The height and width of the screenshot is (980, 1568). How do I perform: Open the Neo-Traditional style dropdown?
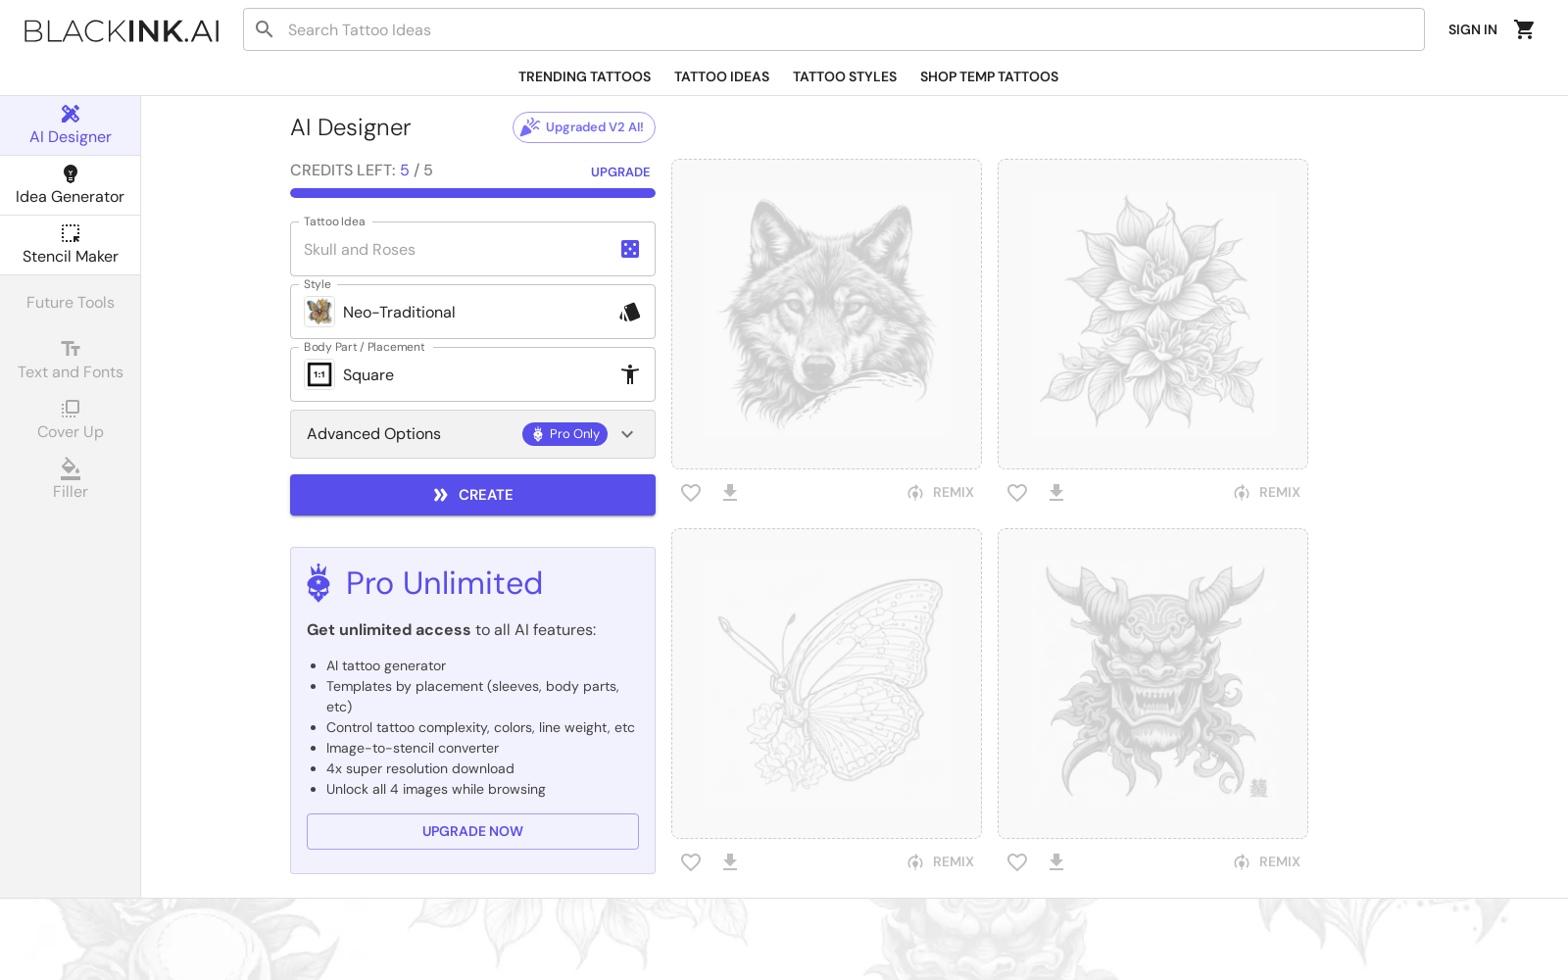point(472,312)
